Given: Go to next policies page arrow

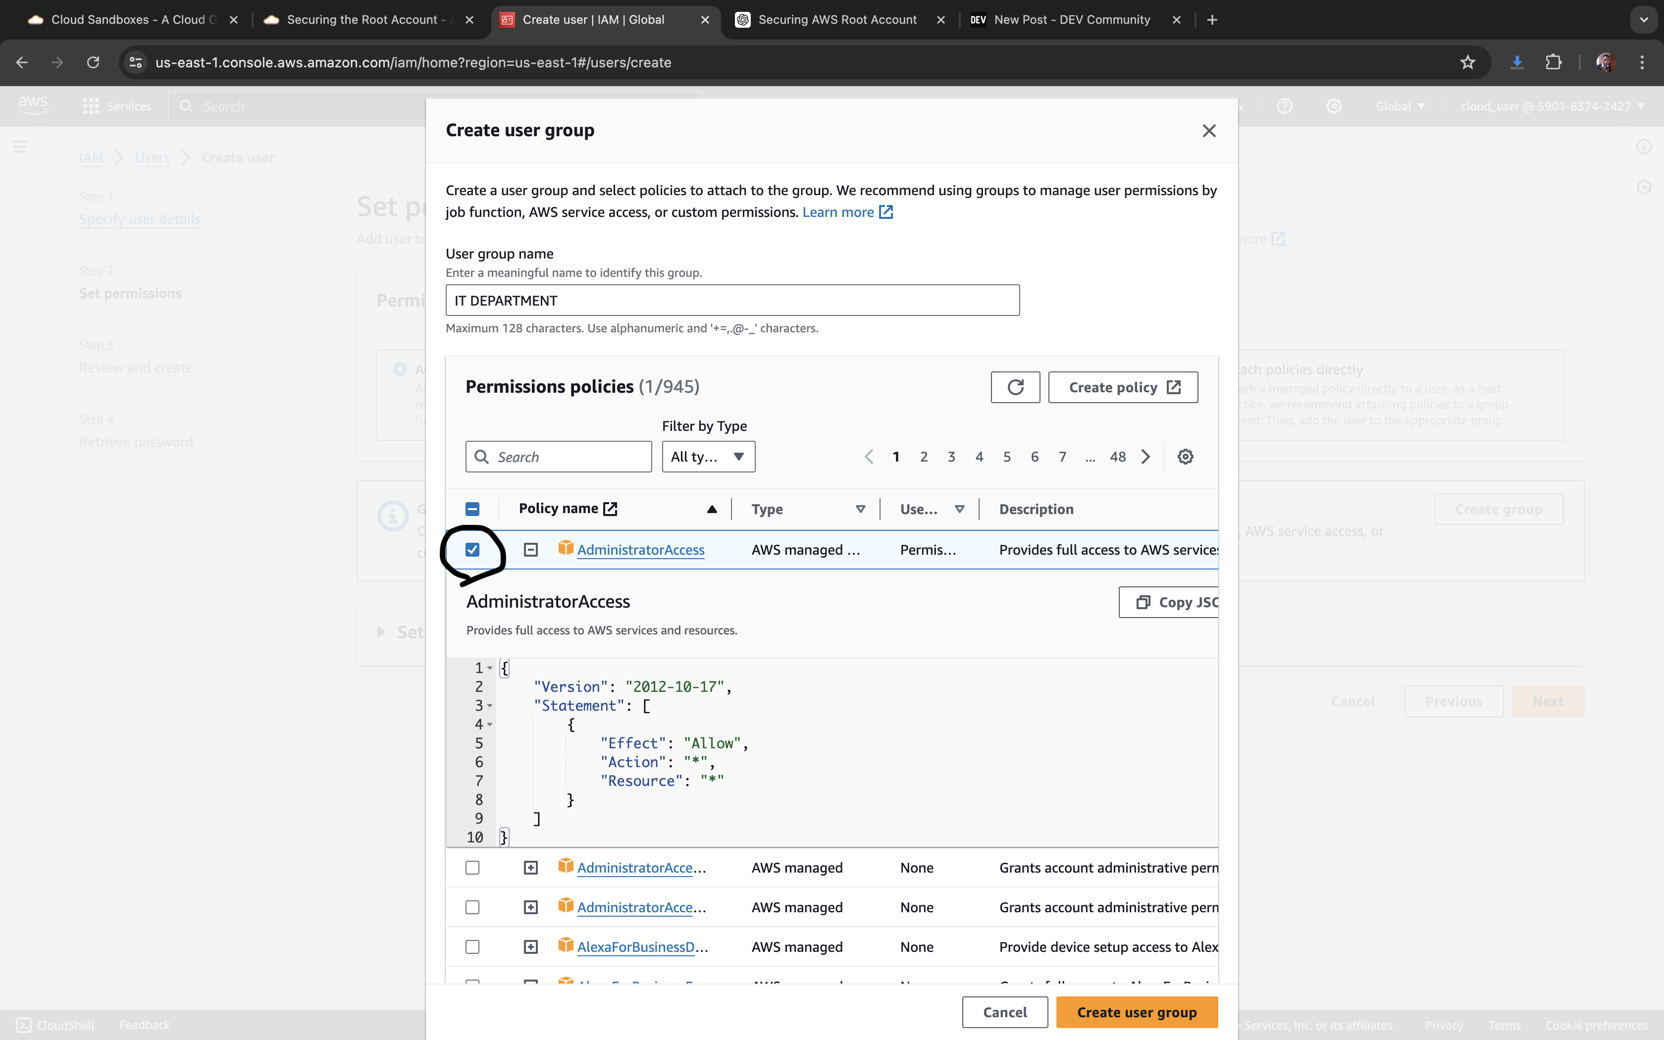Looking at the screenshot, I should [1145, 457].
